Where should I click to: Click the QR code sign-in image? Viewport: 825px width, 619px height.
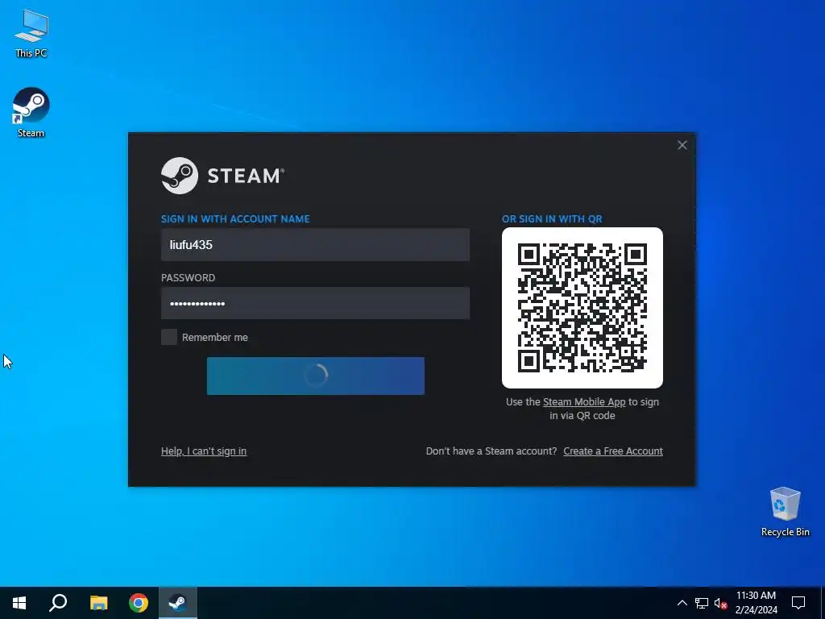coord(582,308)
